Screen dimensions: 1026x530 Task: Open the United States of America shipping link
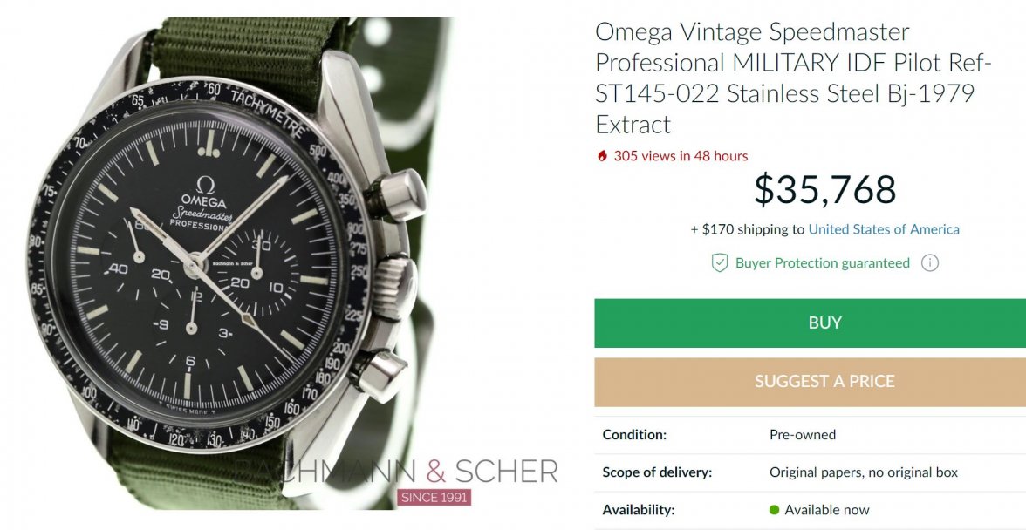[884, 229]
